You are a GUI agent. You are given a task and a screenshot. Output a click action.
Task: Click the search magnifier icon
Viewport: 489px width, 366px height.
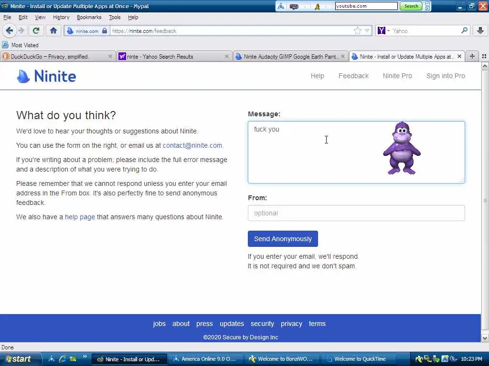click(x=464, y=30)
